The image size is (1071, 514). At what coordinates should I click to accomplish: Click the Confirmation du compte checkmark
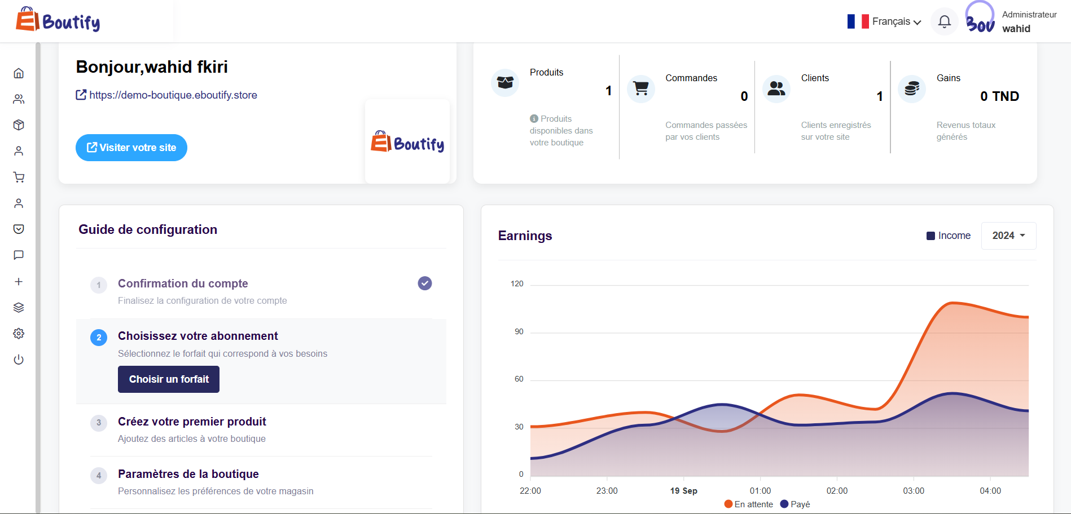coord(425,283)
